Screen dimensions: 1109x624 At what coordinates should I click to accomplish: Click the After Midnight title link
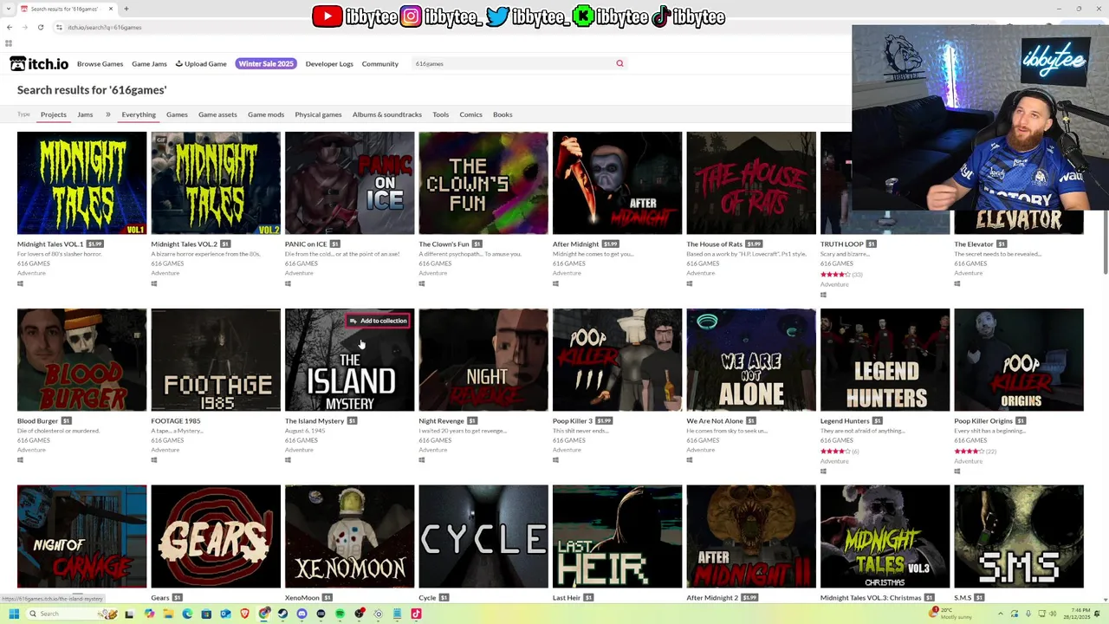click(x=575, y=244)
